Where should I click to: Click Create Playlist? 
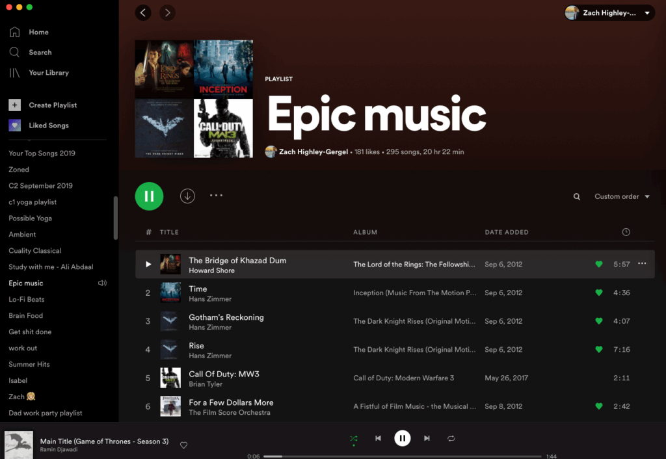(x=53, y=105)
